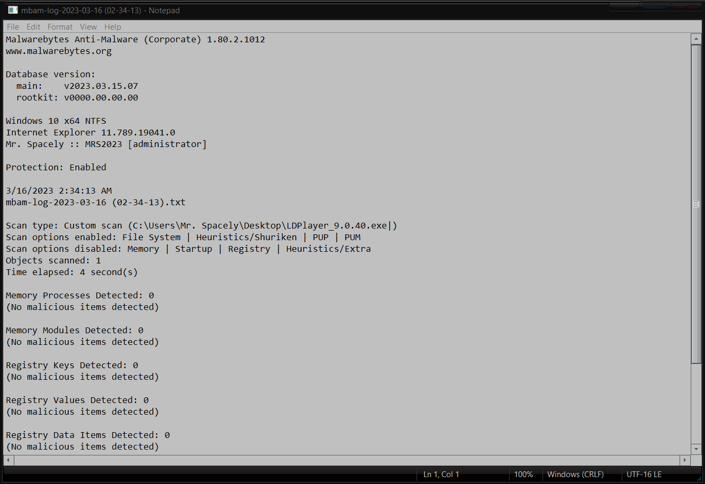Click the 'Scan type: Custom scan' line
705x484 pixels.
pos(202,226)
